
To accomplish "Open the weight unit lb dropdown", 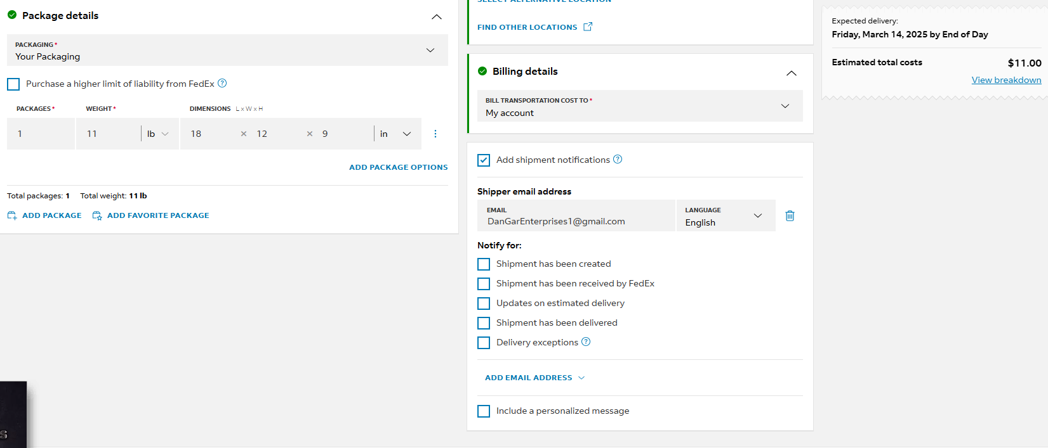I will coord(159,134).
